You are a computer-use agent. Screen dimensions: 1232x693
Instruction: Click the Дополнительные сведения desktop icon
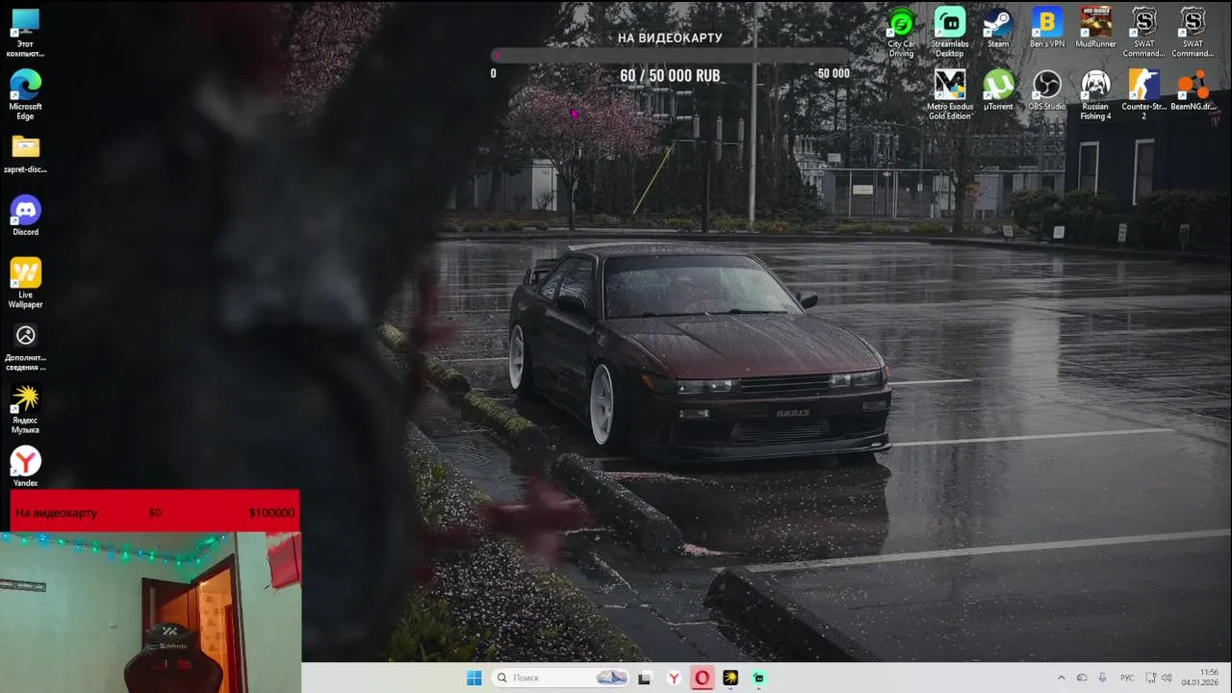click(25, 346)
